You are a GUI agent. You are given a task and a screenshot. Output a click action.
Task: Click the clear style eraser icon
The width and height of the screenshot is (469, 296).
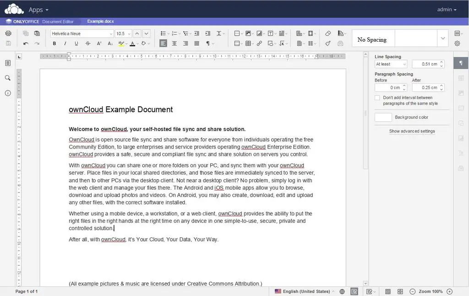pyautogui.click(x=328, y=33)
